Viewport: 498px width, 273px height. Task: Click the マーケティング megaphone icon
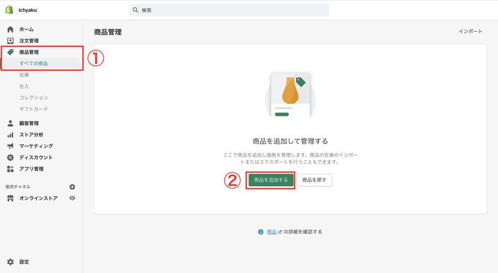point(11,146)
